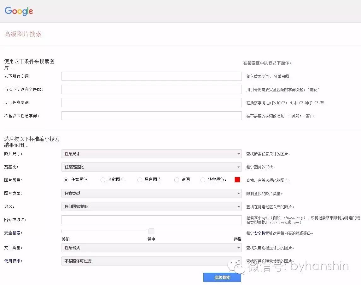Click the 安全搜索 slider handle
Image resolution: width=361 pixels, height=285 pixels.
click(151, 231)
